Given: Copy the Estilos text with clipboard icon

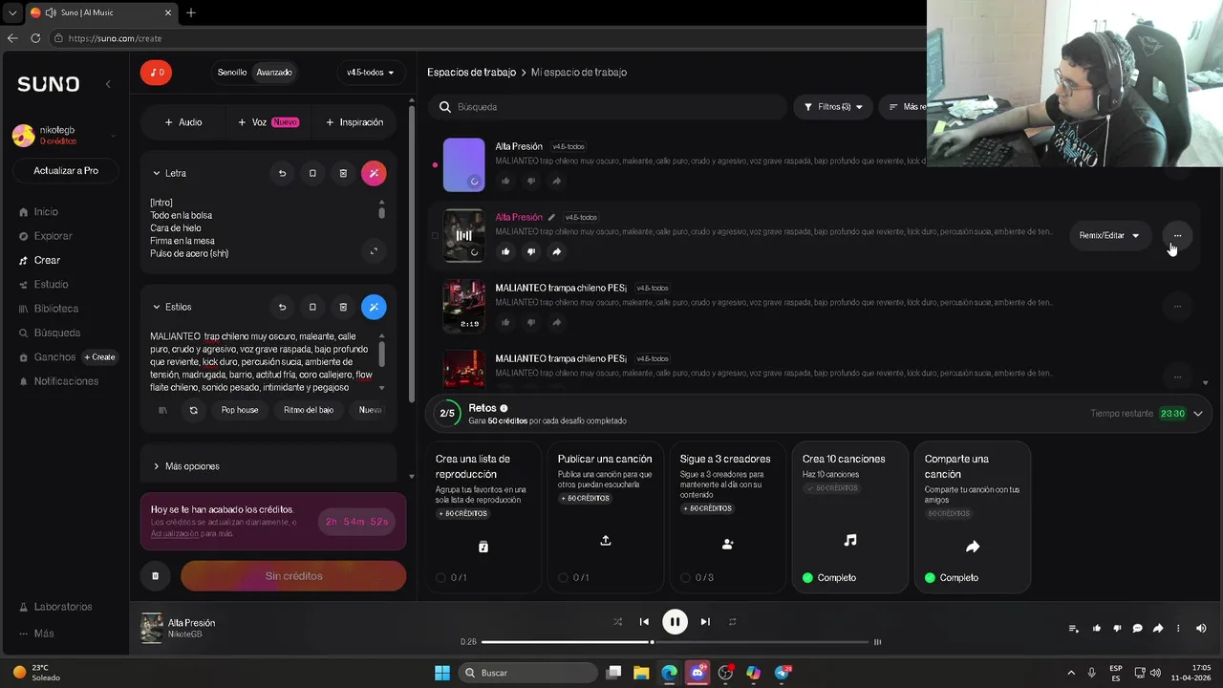Looking at the screenshot, I should pyautogui.click(x=312, y=307).
